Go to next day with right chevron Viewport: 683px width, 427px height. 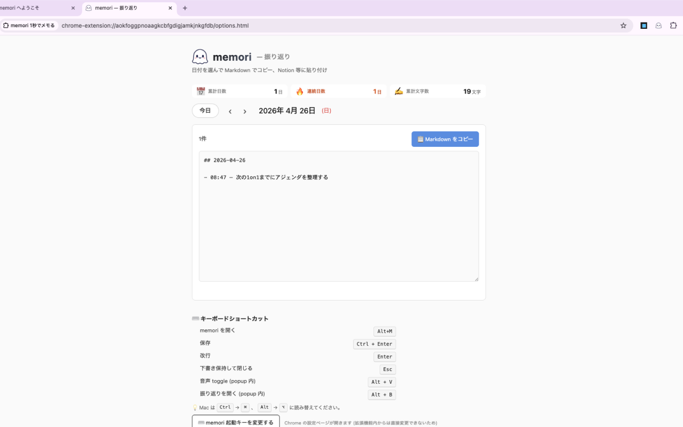[x=245, y=111]
